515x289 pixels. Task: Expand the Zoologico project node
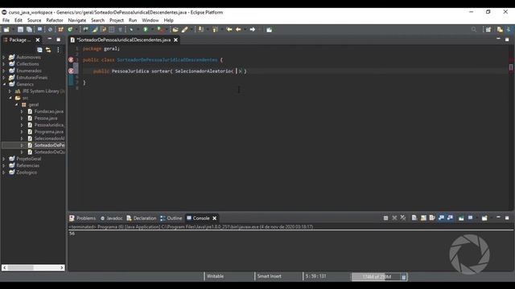tap(4, 172)
